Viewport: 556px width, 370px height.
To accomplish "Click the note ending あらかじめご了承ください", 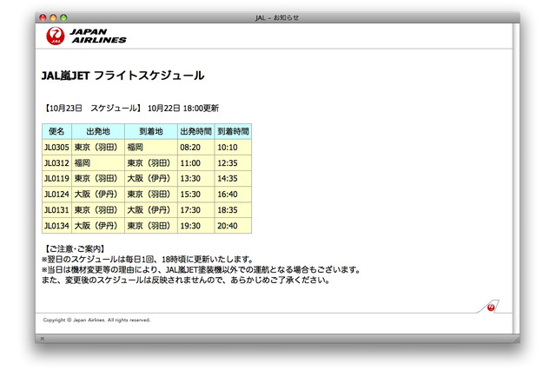I will pyautogui.click(x=186, y=281).
